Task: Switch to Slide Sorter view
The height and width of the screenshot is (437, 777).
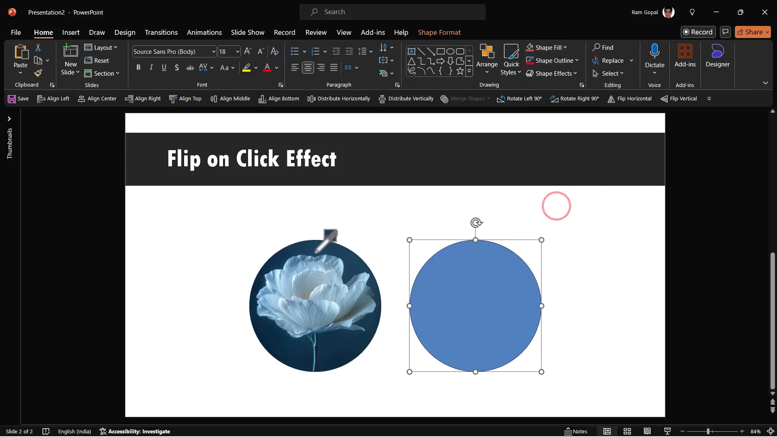Action: [x=627, y=431]
